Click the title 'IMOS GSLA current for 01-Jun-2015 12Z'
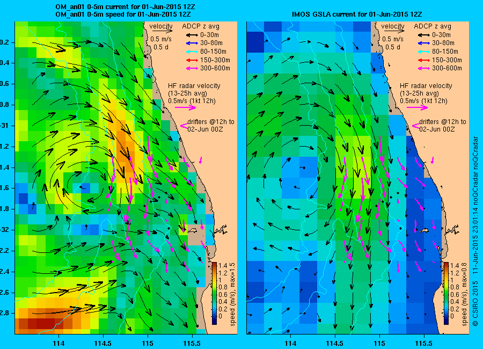Viewport: 483px width, 349px height. pos(357,14)
